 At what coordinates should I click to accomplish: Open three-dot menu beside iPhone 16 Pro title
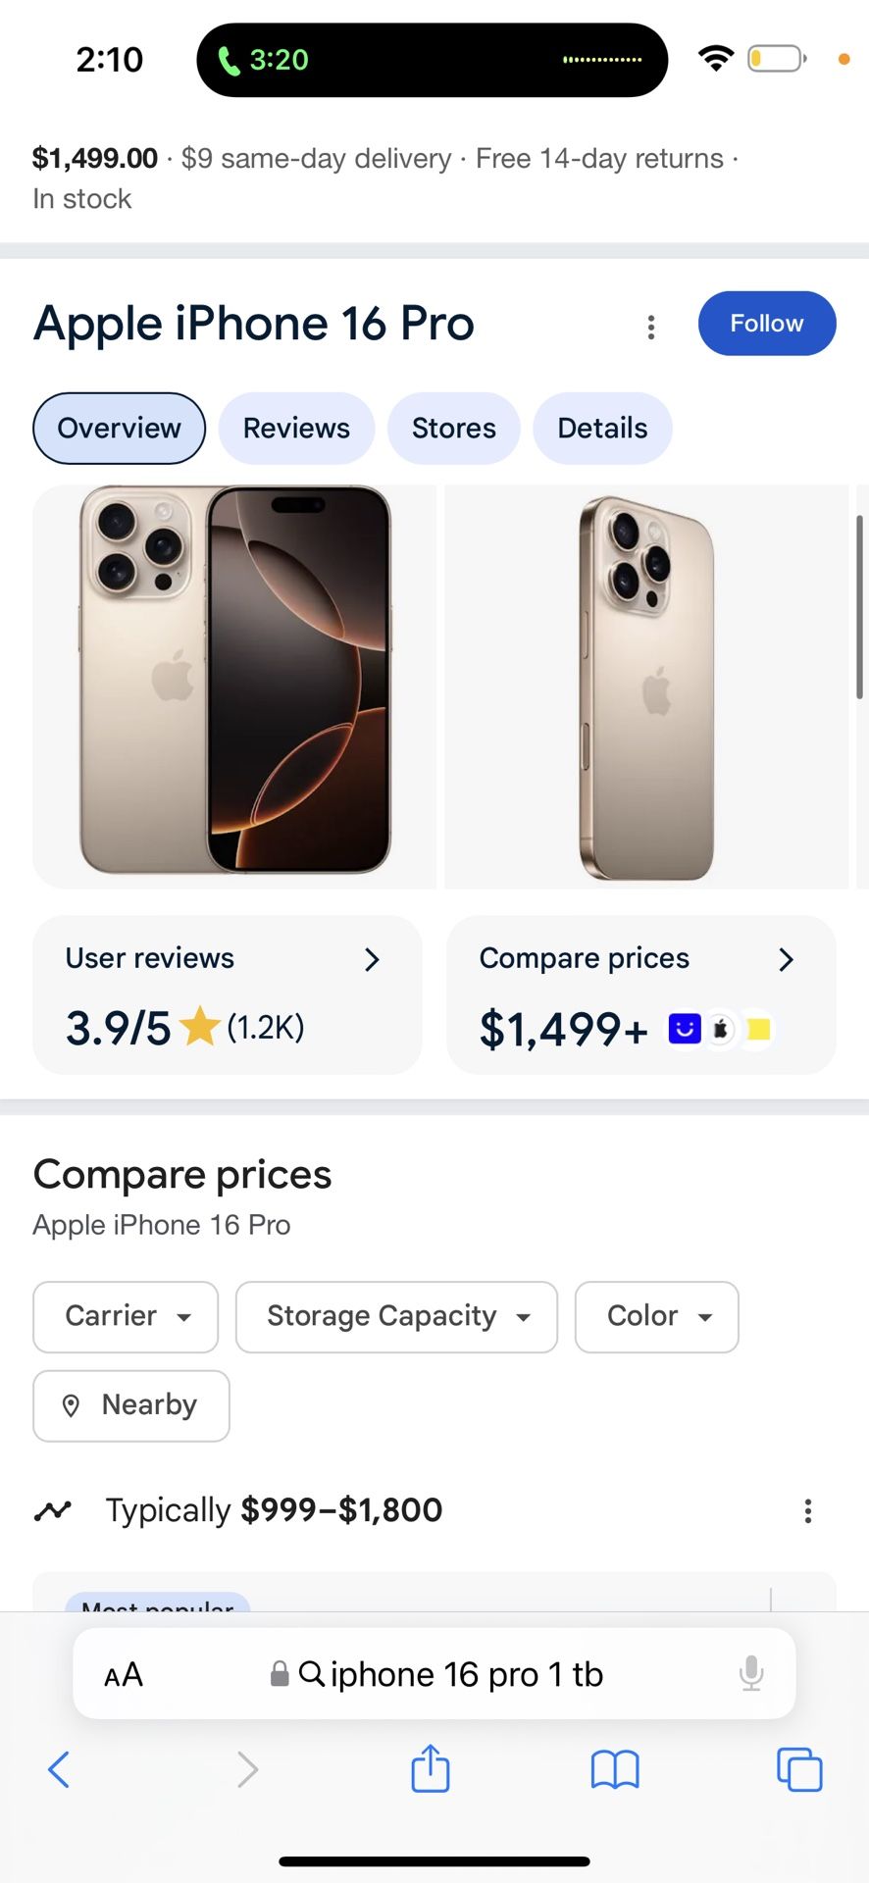(651, 327)
